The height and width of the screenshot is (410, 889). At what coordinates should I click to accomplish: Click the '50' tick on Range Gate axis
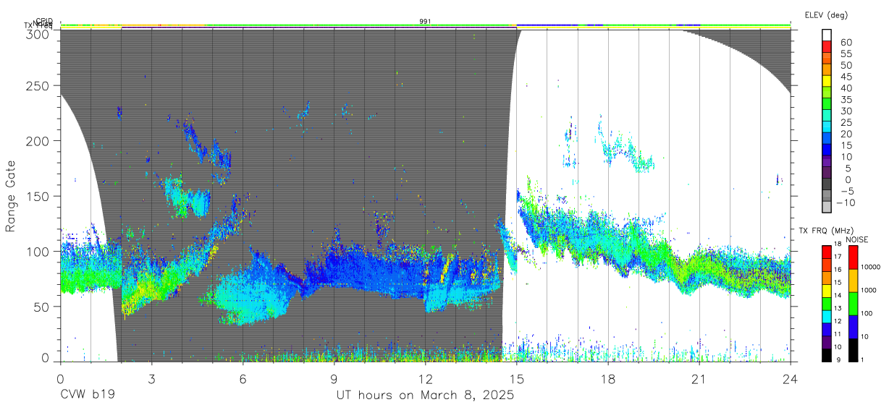42,307
